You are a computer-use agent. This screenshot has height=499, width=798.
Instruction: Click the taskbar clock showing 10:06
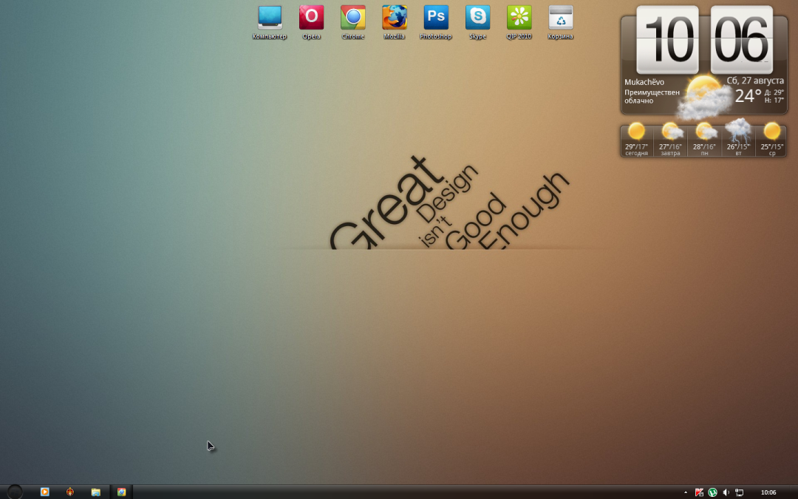point(768,492)
